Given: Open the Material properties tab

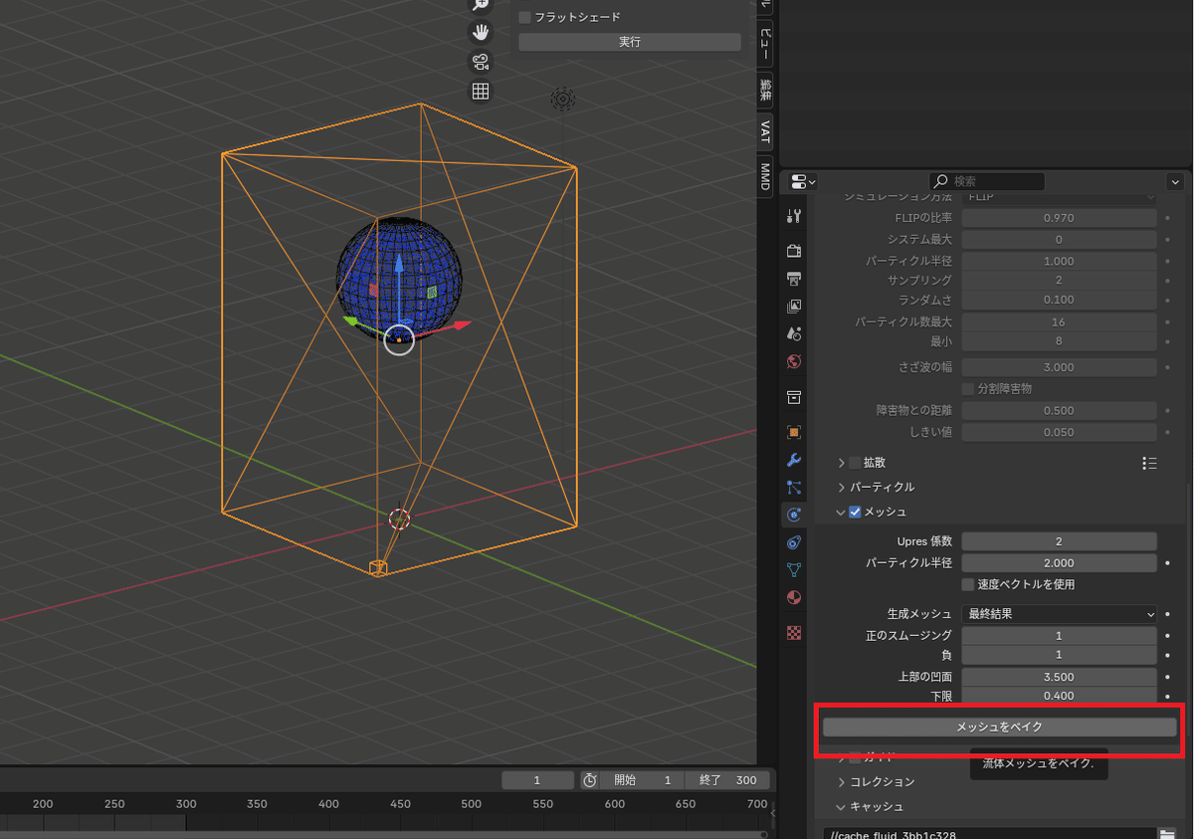Looking at the screenshot, I should tap(794, 598).
